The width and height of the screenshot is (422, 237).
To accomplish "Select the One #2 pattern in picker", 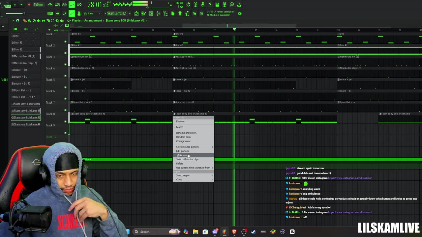I will pos(25,49).
